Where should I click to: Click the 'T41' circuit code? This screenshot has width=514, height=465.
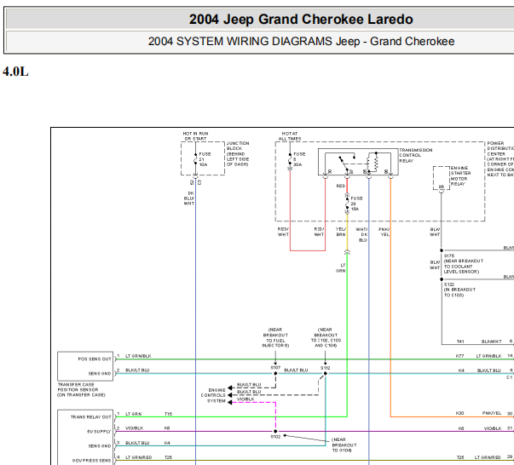(460, 342)
